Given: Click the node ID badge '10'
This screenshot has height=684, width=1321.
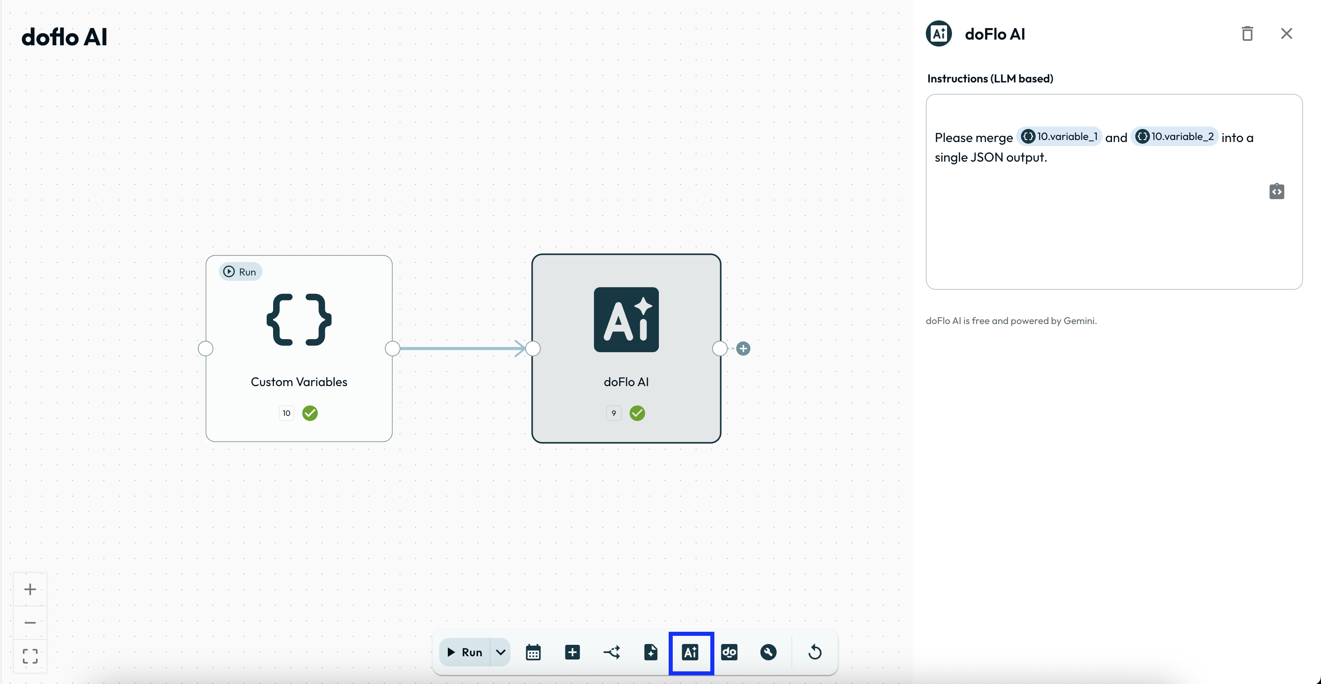Looking at the screenshot, I should point(287,413).
